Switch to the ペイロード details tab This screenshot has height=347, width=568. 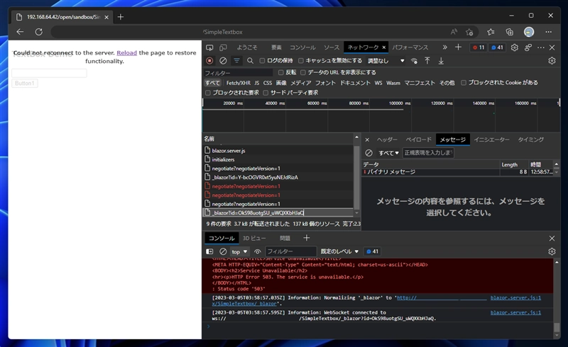point(418,140)
